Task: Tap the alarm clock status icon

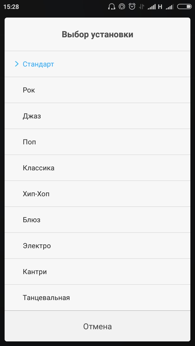Action: (x=132, y=6)
